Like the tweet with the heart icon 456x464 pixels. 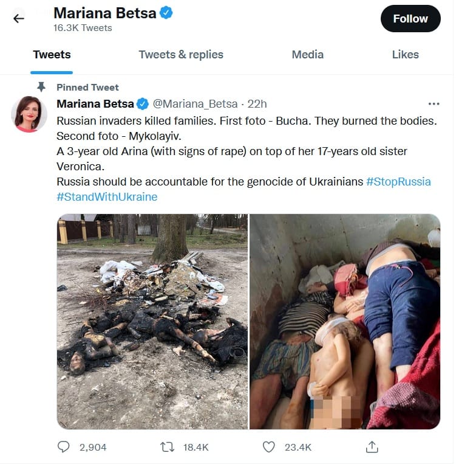click(x=269, y=447)
